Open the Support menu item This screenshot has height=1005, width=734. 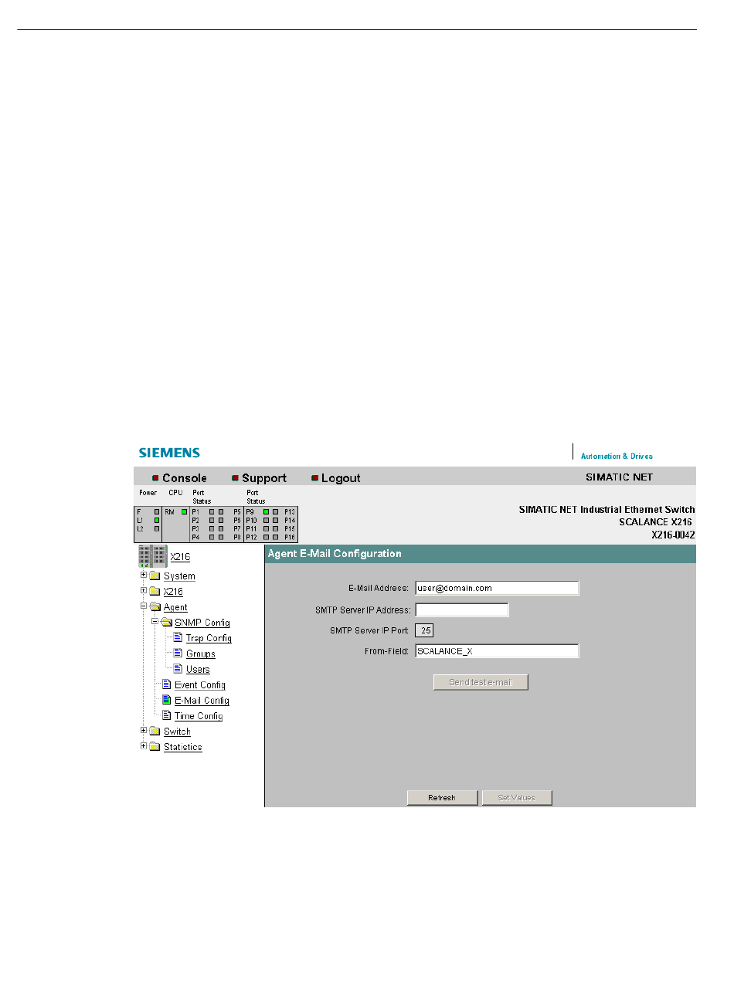coord(264,478)
